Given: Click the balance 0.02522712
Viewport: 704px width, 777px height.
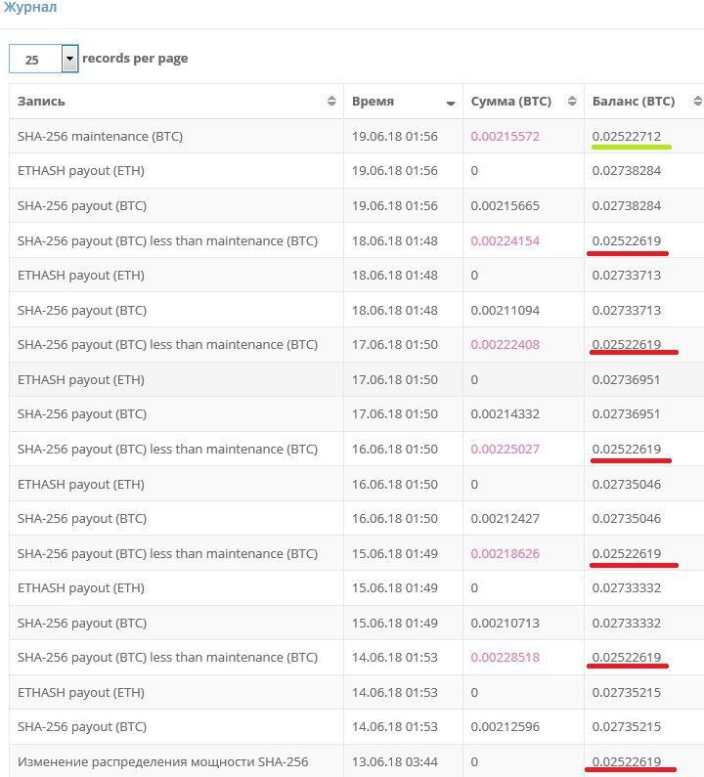Looking at the screenshot, I should pyautogui.click(x=627, y=136).
